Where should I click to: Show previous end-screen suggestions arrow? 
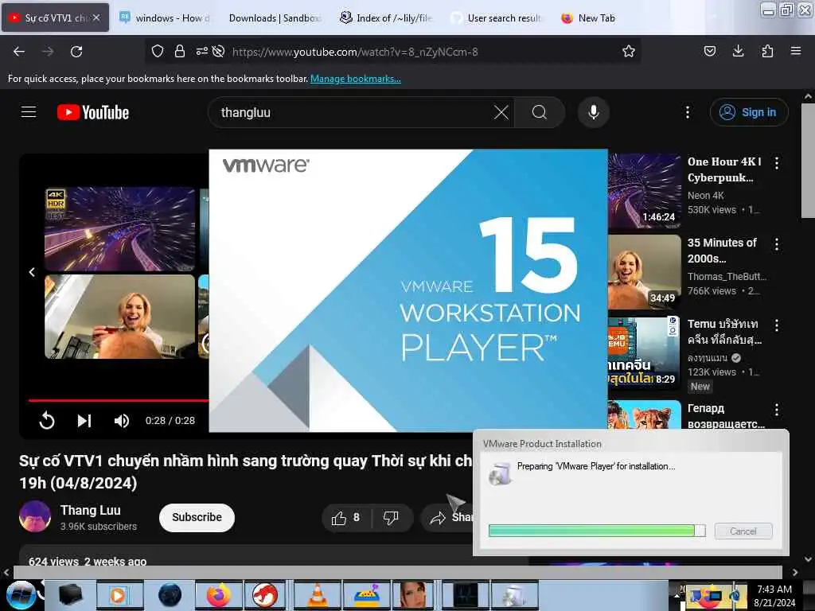[x=32, y=272]
